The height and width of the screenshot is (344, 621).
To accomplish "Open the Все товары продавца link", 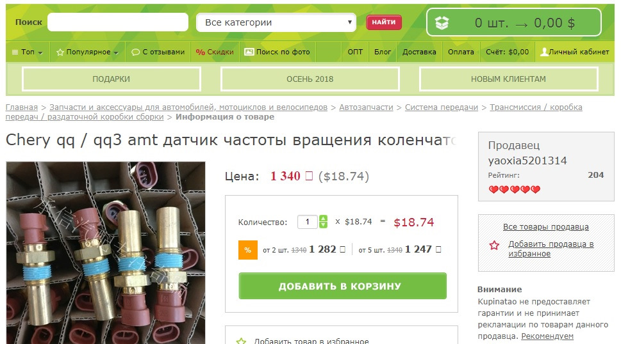I will click(x=546, y=227).
